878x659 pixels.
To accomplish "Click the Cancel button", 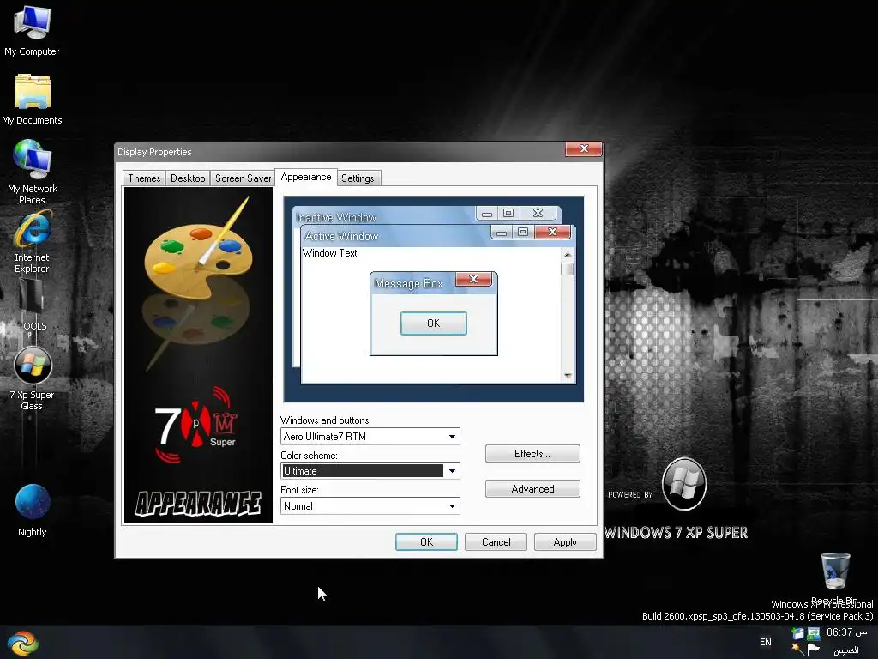I will [x=496, y=542].
